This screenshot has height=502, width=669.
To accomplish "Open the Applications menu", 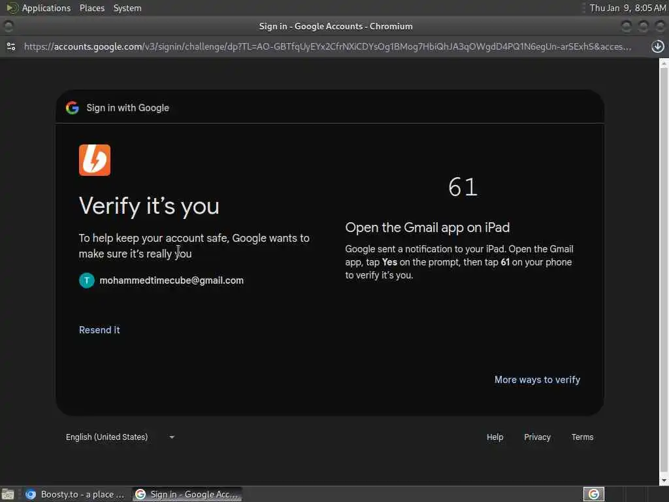I will click(x=46, y=8).
